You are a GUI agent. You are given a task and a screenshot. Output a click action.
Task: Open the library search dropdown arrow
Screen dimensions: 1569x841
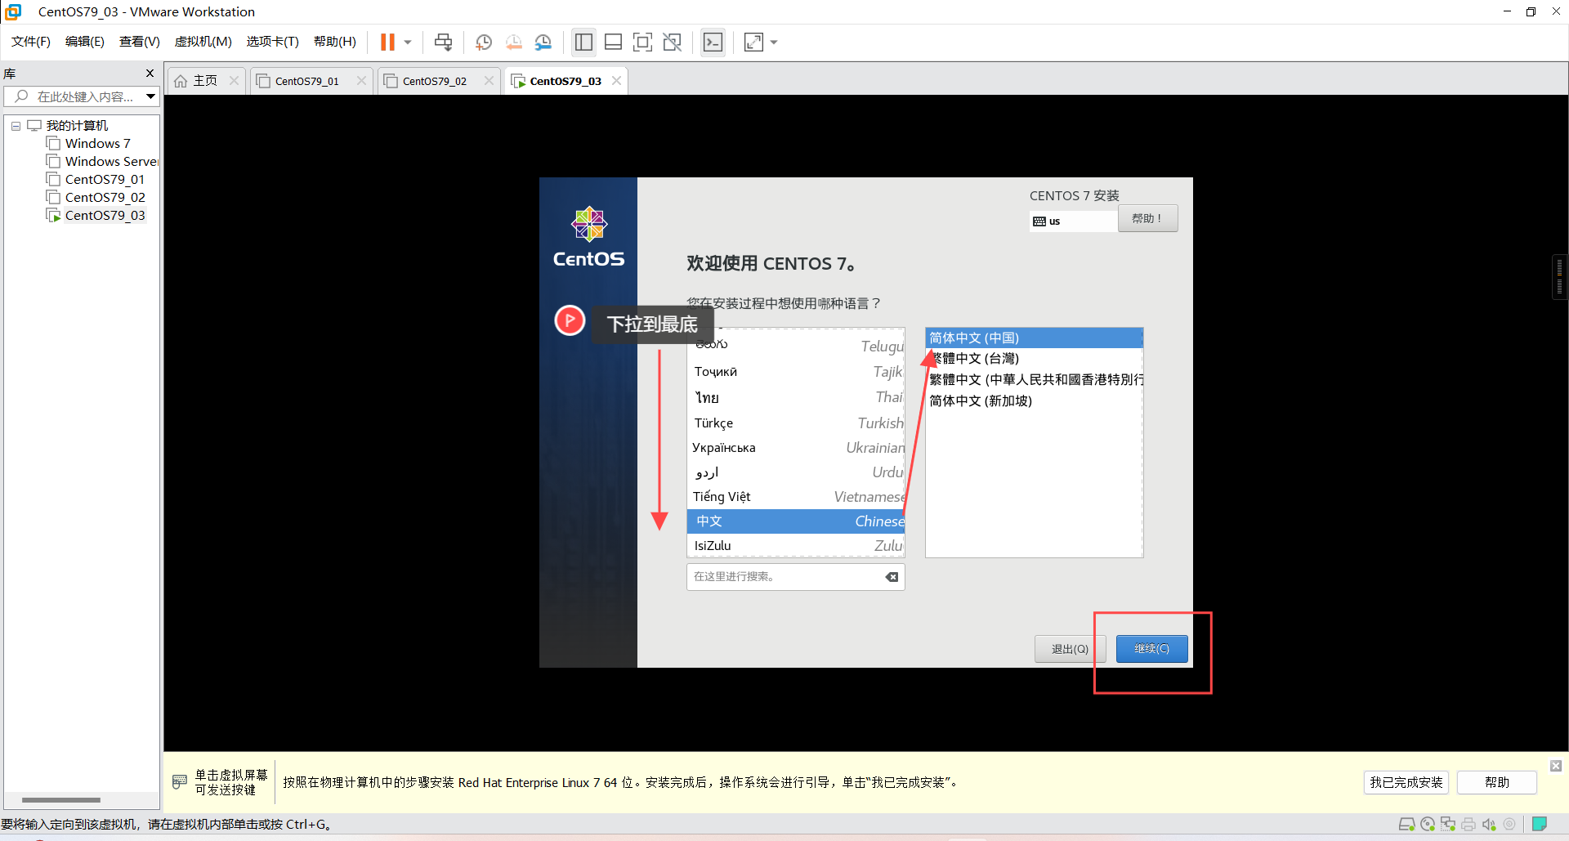click(x=151, y=96)
